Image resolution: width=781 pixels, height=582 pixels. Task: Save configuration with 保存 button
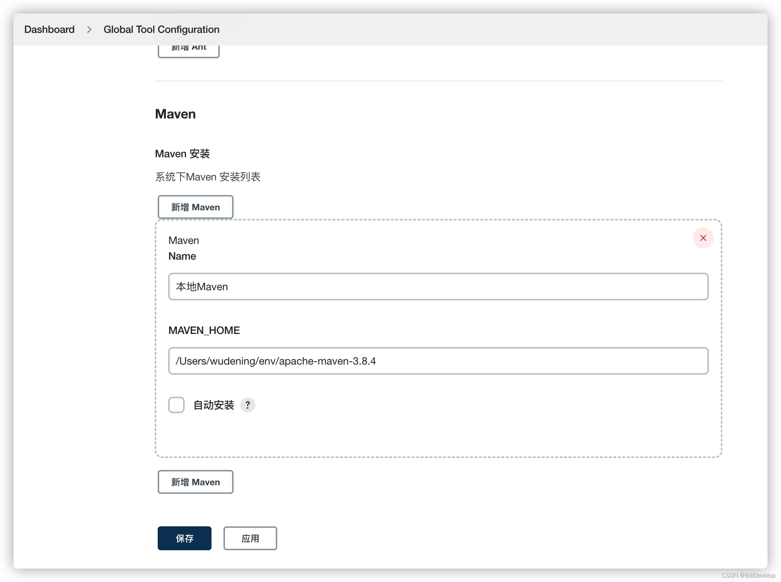click(185, 538)
